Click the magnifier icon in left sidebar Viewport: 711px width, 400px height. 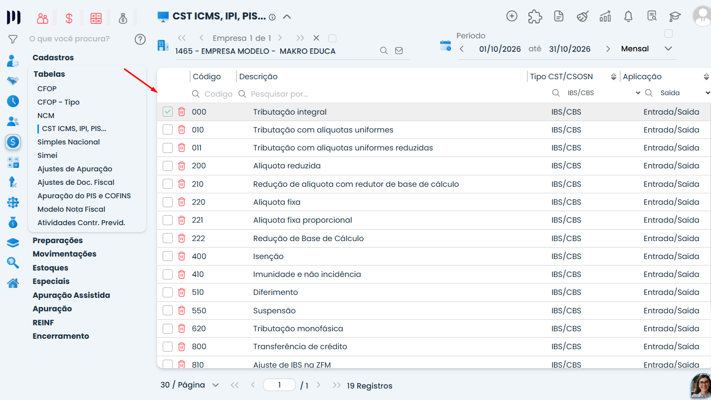[x=13, y=263]
